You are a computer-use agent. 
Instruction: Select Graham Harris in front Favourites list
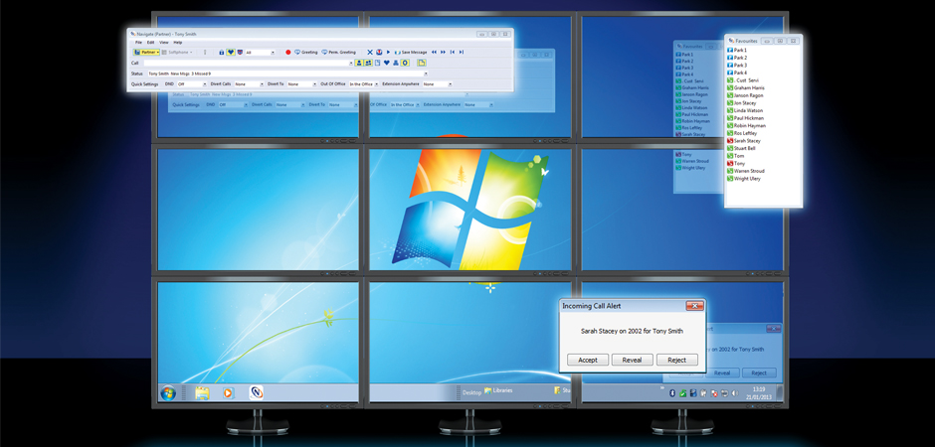[x=745, y=87]
